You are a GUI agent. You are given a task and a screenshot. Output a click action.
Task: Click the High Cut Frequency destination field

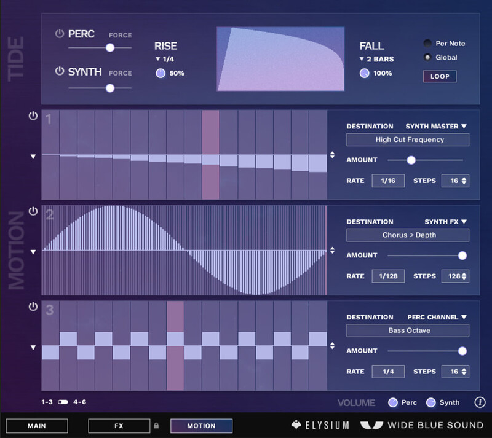(407, 140)
